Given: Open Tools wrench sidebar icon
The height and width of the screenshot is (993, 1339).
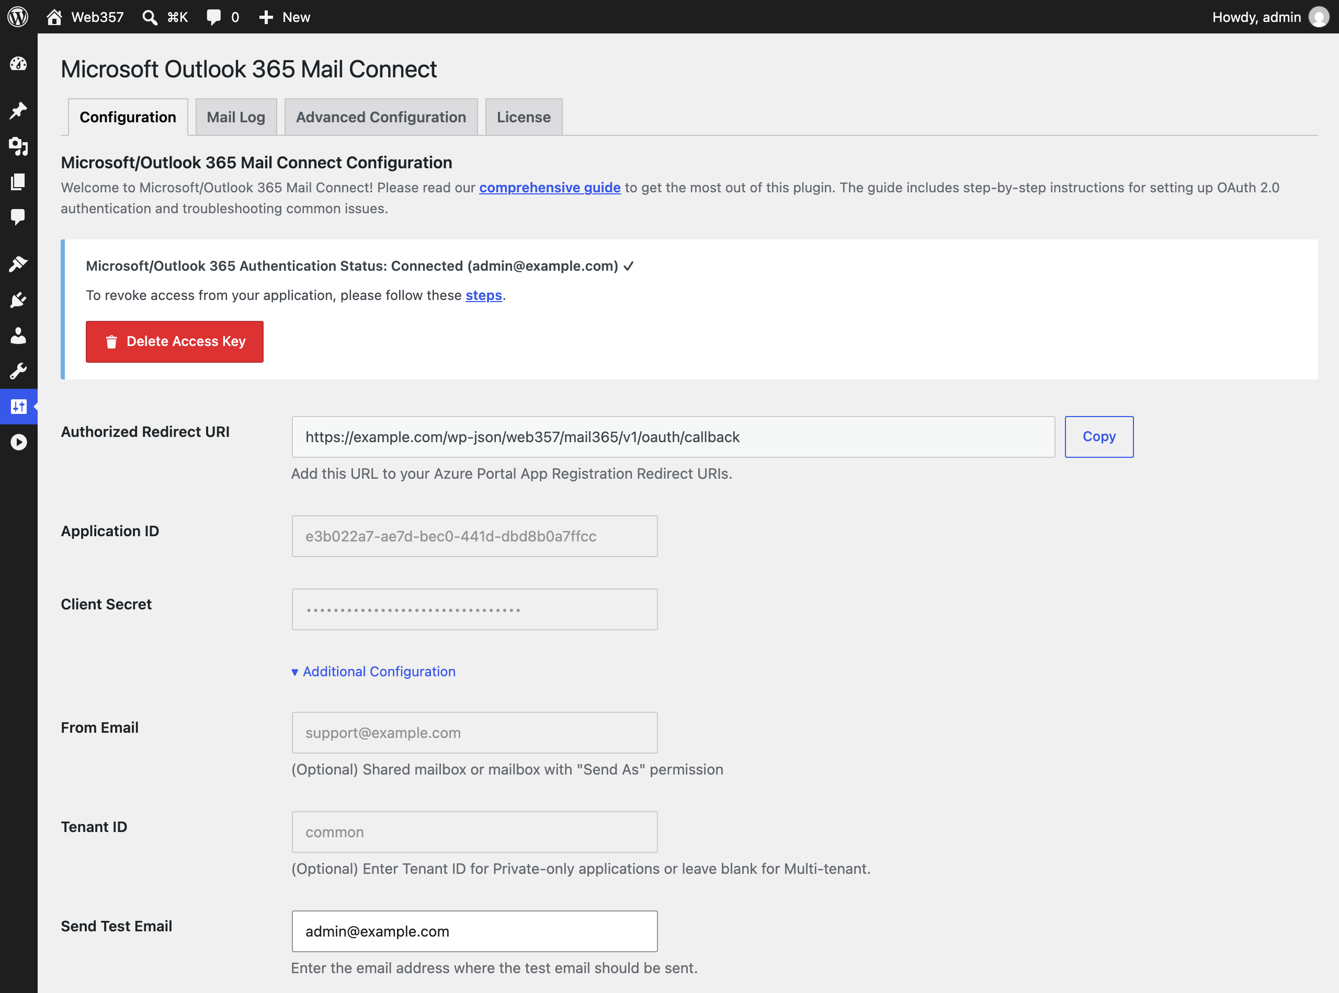Looking at the screenshot, I should [x=18, y=371].
